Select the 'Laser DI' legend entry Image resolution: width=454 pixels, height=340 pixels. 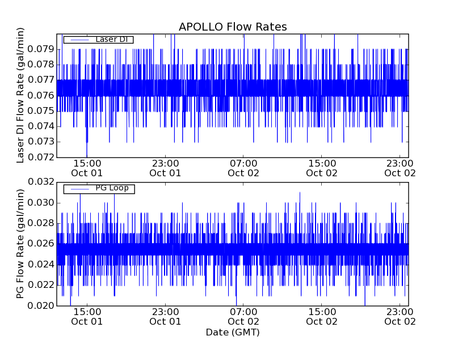click(x=98, y=39)
